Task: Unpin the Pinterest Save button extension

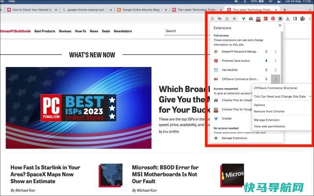Action: (x=266, y=61)
